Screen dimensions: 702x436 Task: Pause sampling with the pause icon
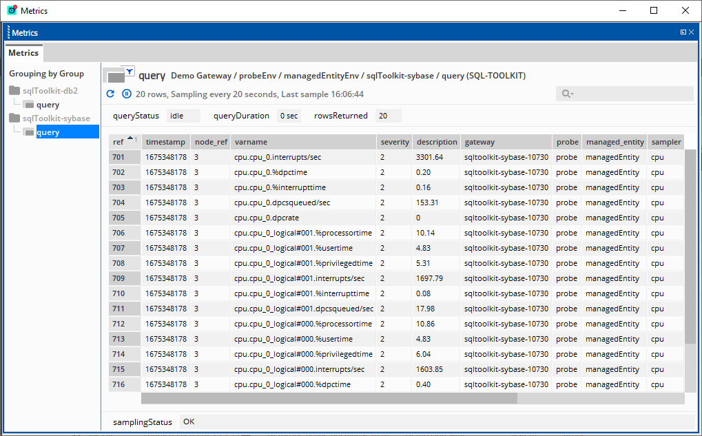pyautogui.click(x=127, y=94)
